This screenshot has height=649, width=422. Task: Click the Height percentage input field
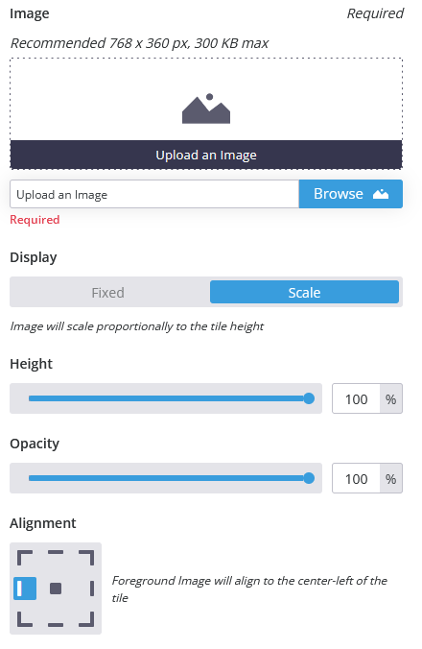click(x=356, y=398)
